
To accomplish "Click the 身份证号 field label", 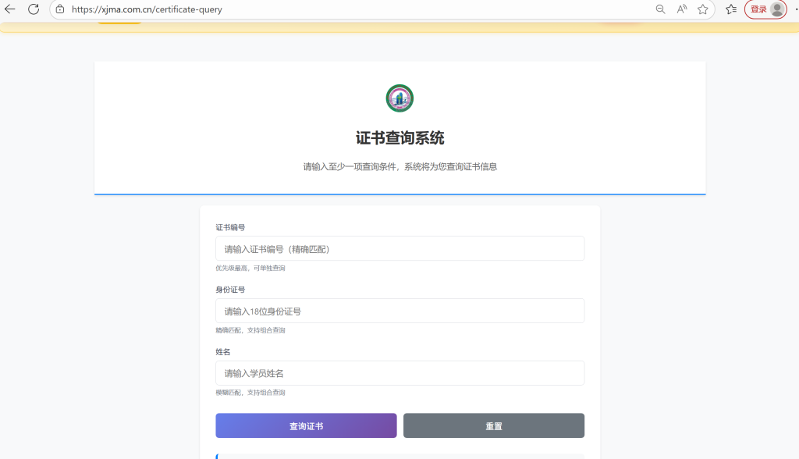I will [230, 290].
